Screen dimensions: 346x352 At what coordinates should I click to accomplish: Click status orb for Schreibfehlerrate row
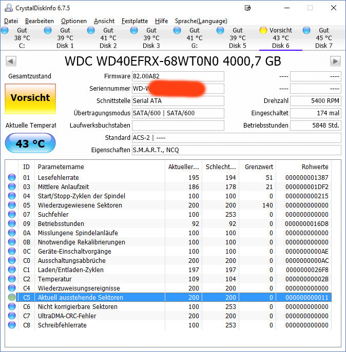[12, 325]
